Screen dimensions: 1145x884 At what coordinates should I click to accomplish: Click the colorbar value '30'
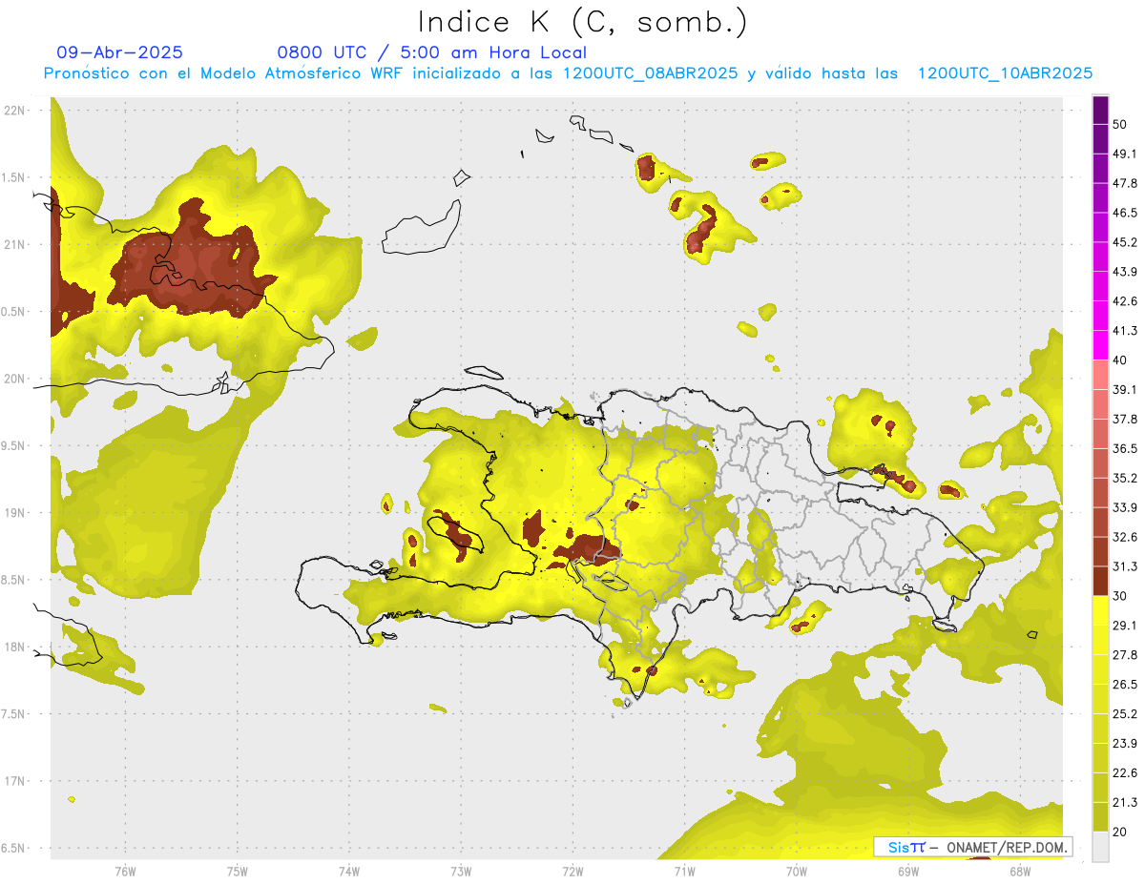[x=1119, y=596]
